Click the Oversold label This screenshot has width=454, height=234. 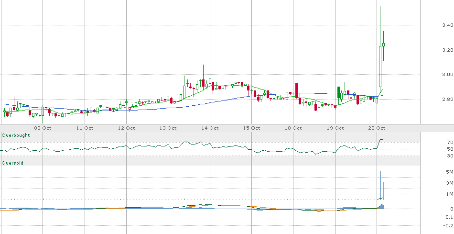tap(12, 163)
